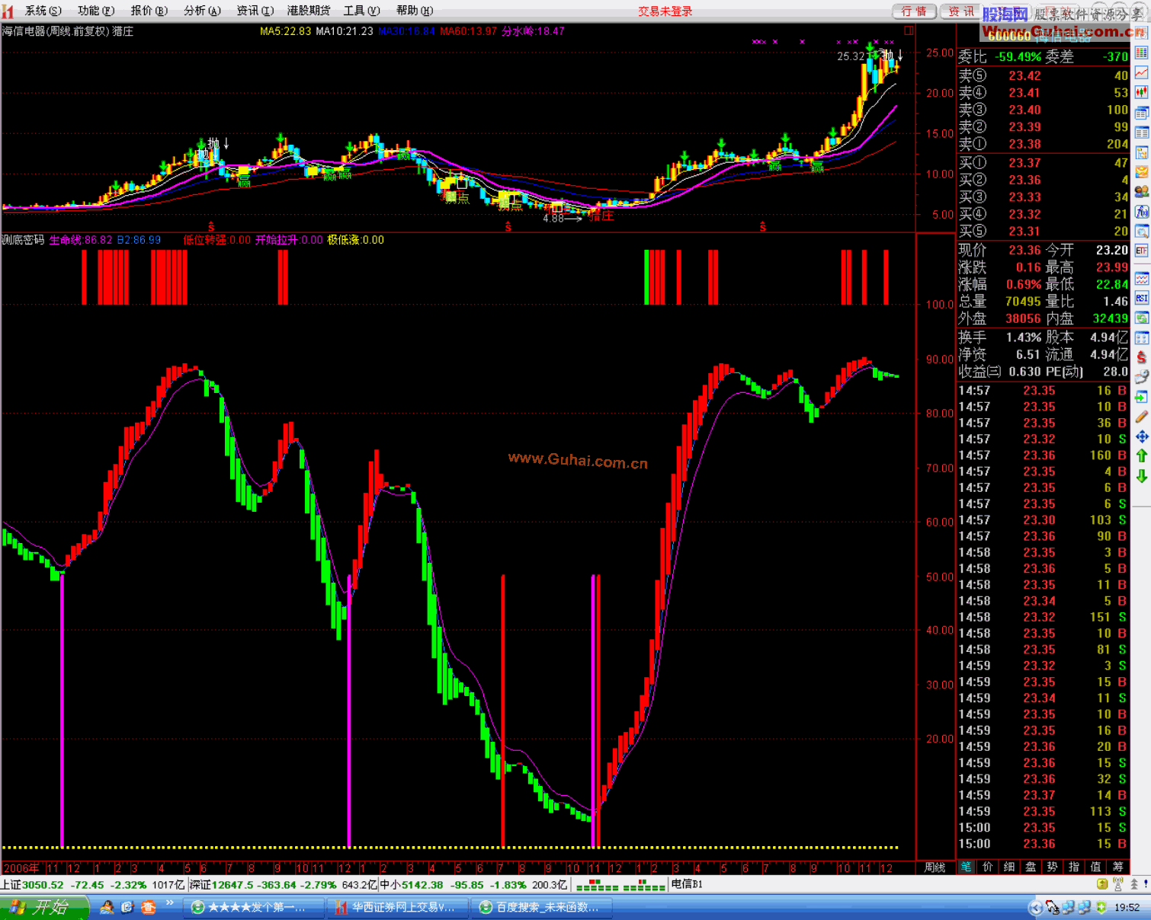
Task: Click the 分水岭:18.47 indicator label
Action: point(533,31)
